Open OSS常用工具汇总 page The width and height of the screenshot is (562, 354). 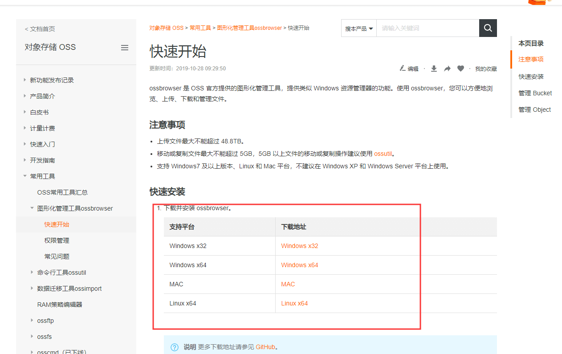coord(62,192)
